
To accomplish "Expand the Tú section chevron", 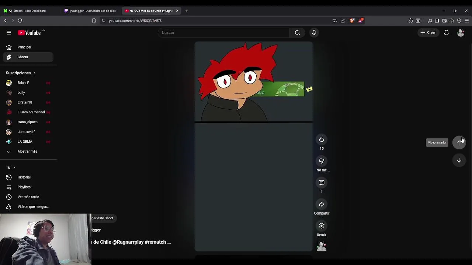I will tap(14, 167).
